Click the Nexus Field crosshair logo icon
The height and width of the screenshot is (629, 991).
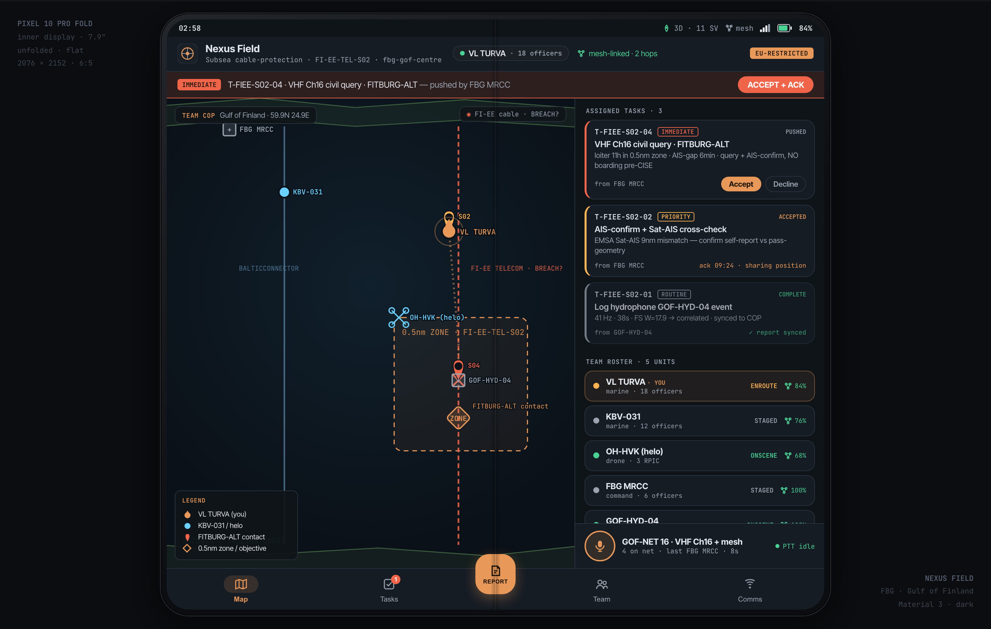[187, 54]
